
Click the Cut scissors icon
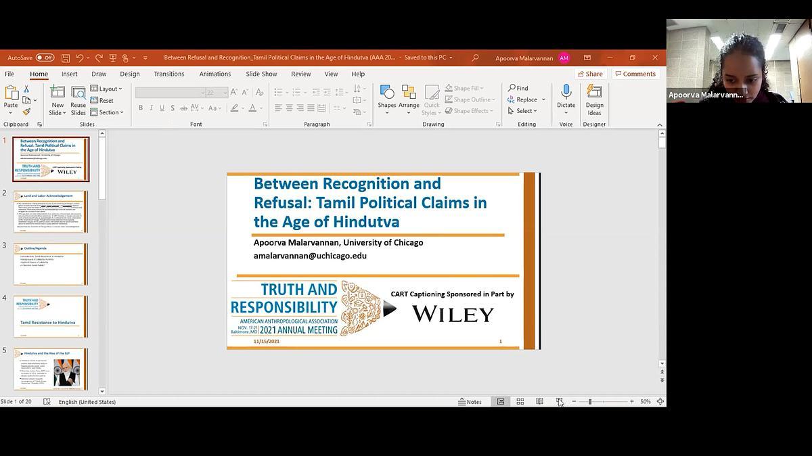26,89
